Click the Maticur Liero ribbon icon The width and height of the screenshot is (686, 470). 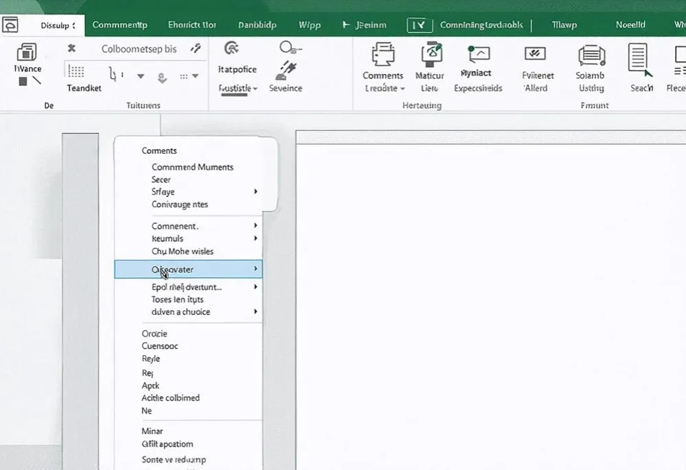click(x=431, y=54)
